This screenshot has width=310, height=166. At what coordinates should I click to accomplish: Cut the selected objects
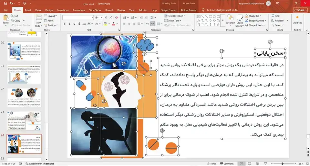15,16
